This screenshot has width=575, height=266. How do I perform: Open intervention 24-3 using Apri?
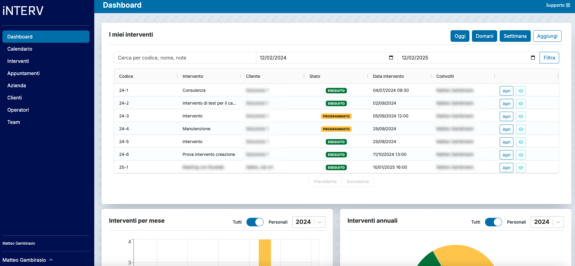tap(506, 117)
